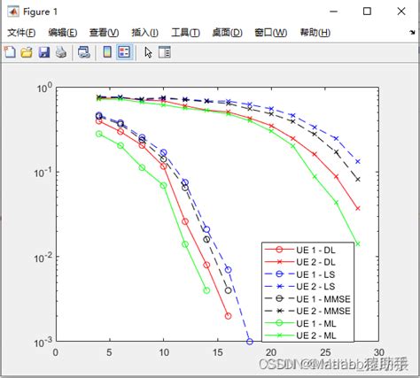Open a file using the folder icon
The width and height of the screenshot is (420, 378).
[27, 52]
